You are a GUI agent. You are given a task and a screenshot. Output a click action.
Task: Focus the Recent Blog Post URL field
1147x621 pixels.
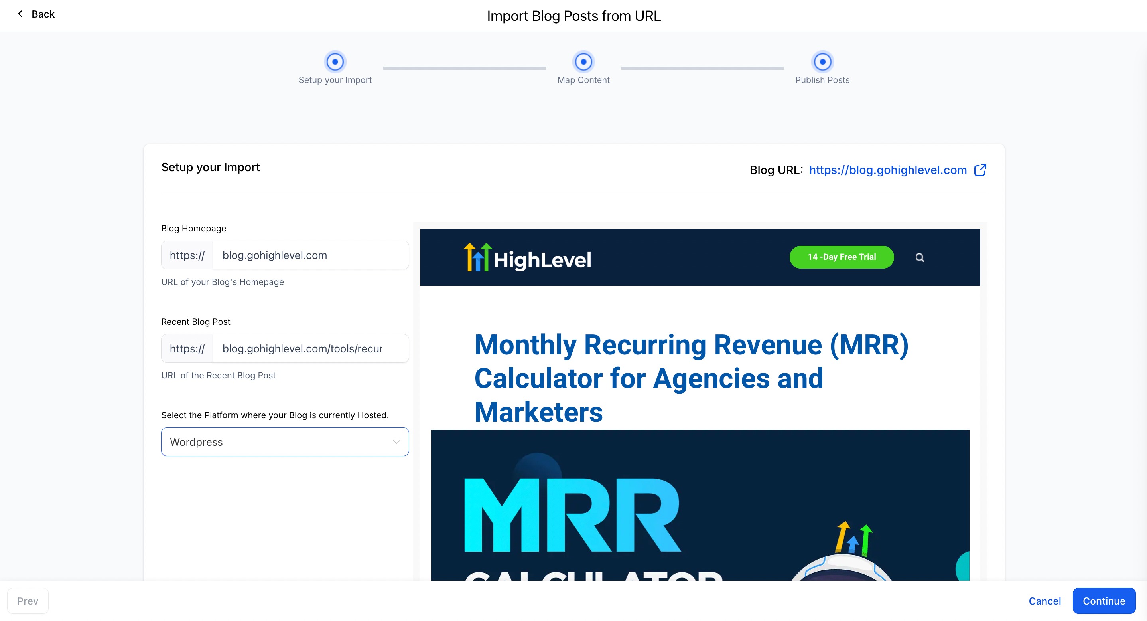tap(310, 349)
